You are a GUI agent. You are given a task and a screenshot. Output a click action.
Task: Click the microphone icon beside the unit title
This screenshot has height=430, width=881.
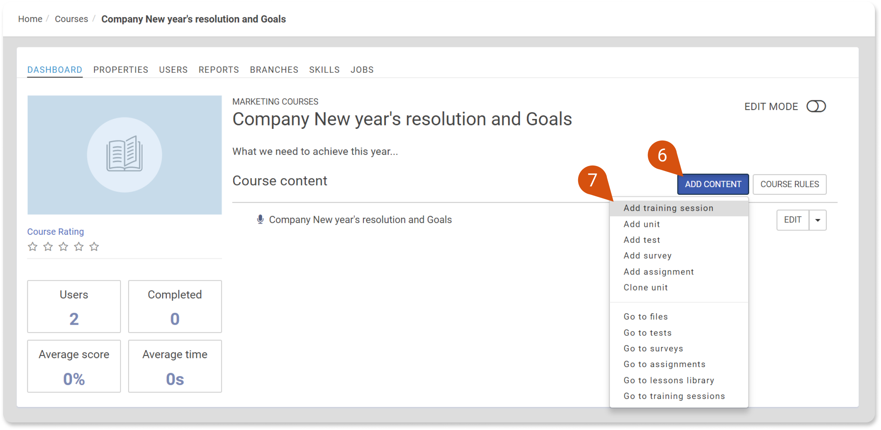pyautogui.click(x=260, y=220)
